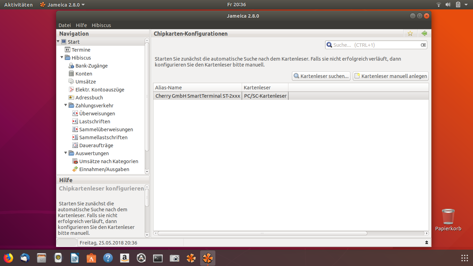Image resolution: width=473 pixels, height=266 pixels.
Task: Bookmark page with the star icon
Action: (410, 33)
